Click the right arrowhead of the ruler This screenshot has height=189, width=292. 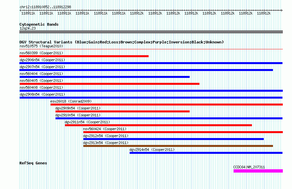click(x=282, y=10)
